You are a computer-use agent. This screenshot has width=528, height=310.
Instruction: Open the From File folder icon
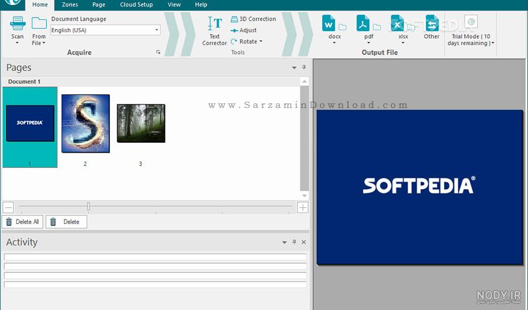point(39,23)
